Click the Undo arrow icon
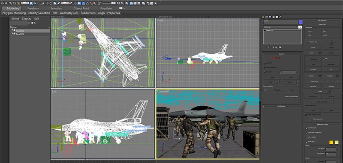 point(2,3)
